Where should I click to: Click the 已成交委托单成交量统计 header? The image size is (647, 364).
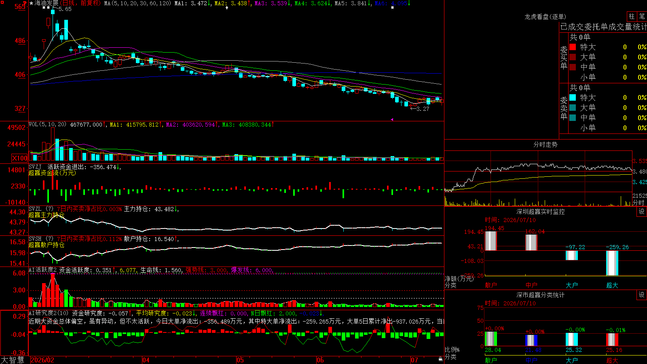click(x=603, y=27)
